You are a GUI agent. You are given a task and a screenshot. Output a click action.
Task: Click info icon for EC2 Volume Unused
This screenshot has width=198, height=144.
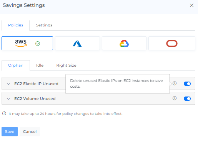(x=175, y=98)
